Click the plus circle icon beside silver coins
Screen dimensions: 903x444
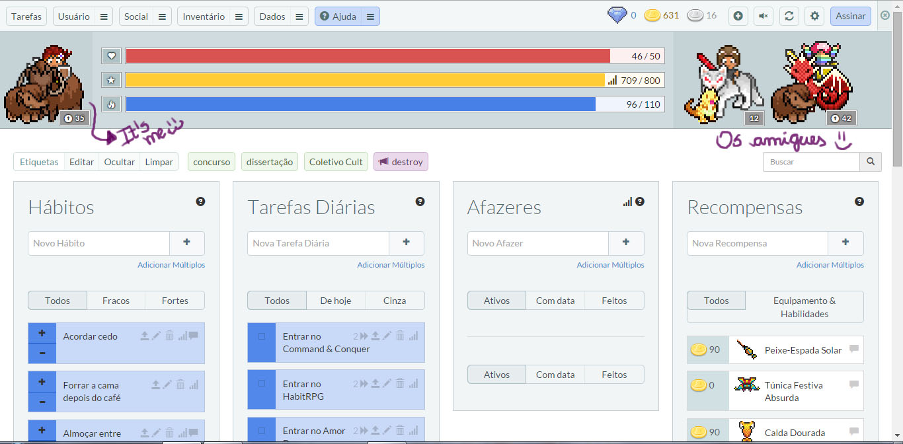coord(738,16)
